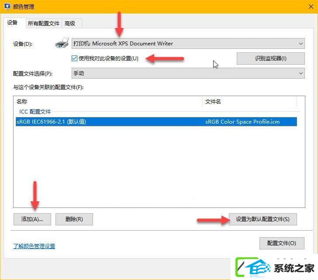The width and height of the screenshot is (318, 280).
Task: Click the 添加(A)... button
Action: (32, 219)
